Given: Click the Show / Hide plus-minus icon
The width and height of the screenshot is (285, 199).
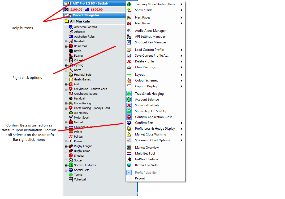Looking at the screenshot, I should 129,10.
